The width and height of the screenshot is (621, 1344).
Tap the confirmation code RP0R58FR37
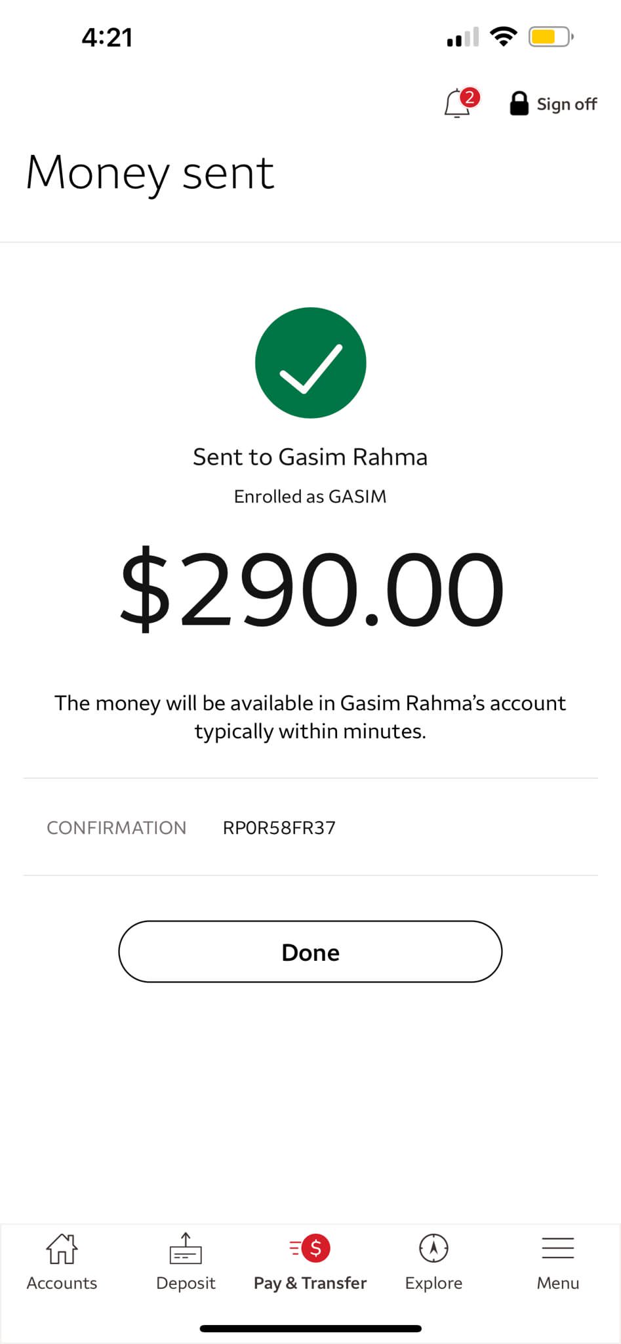(279, 828)
